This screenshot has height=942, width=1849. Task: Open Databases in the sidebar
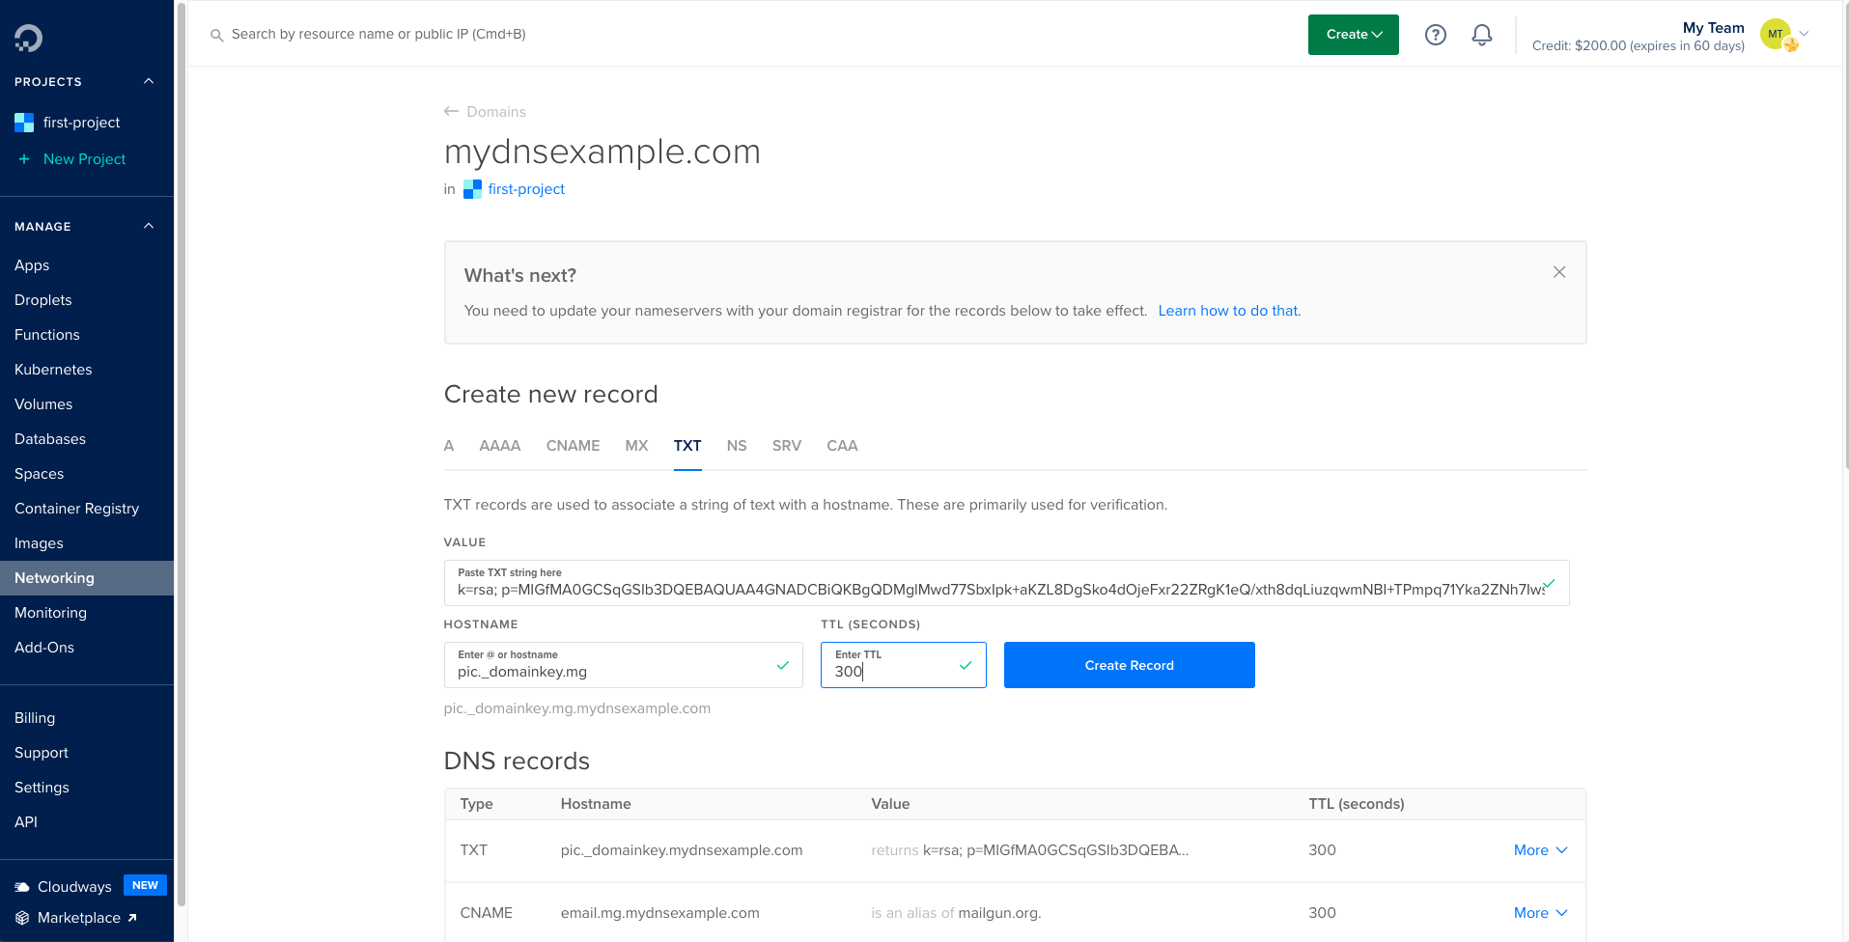pos(50,439)
